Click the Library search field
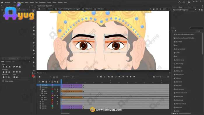The height and width of the screenshot is (115, 204). tap(196, 28)
